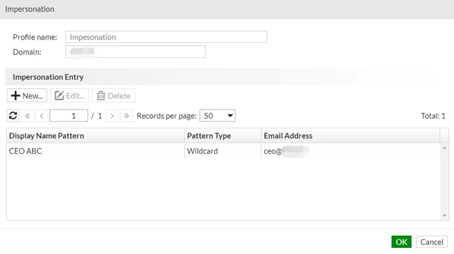
Task: Sort by Email Address column header
Action: [351, 136]
